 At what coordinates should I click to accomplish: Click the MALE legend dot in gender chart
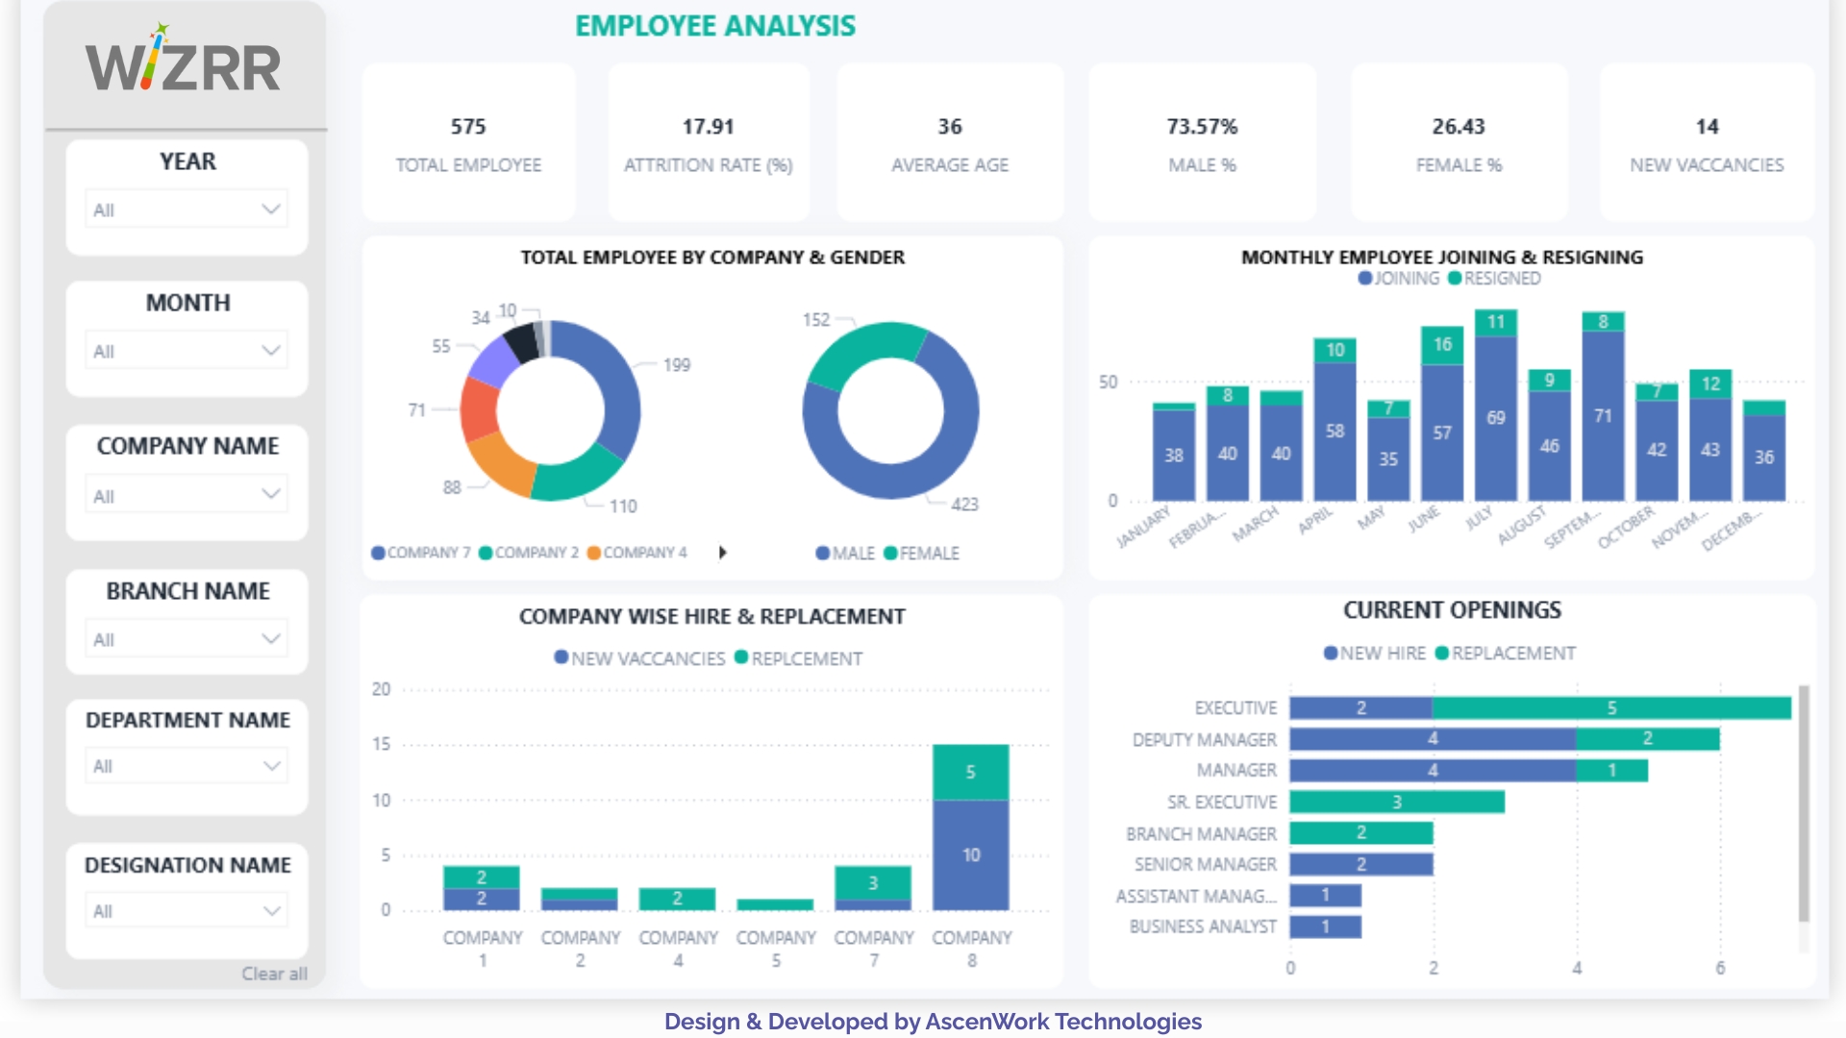(822, 553)
